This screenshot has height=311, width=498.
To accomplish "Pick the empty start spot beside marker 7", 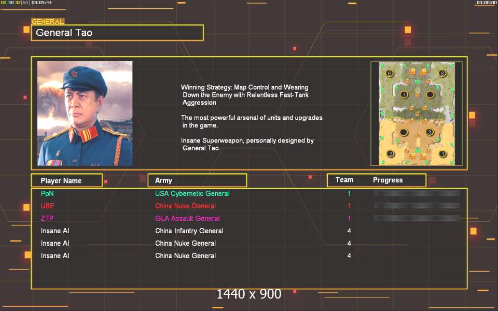I will point(430,94).
